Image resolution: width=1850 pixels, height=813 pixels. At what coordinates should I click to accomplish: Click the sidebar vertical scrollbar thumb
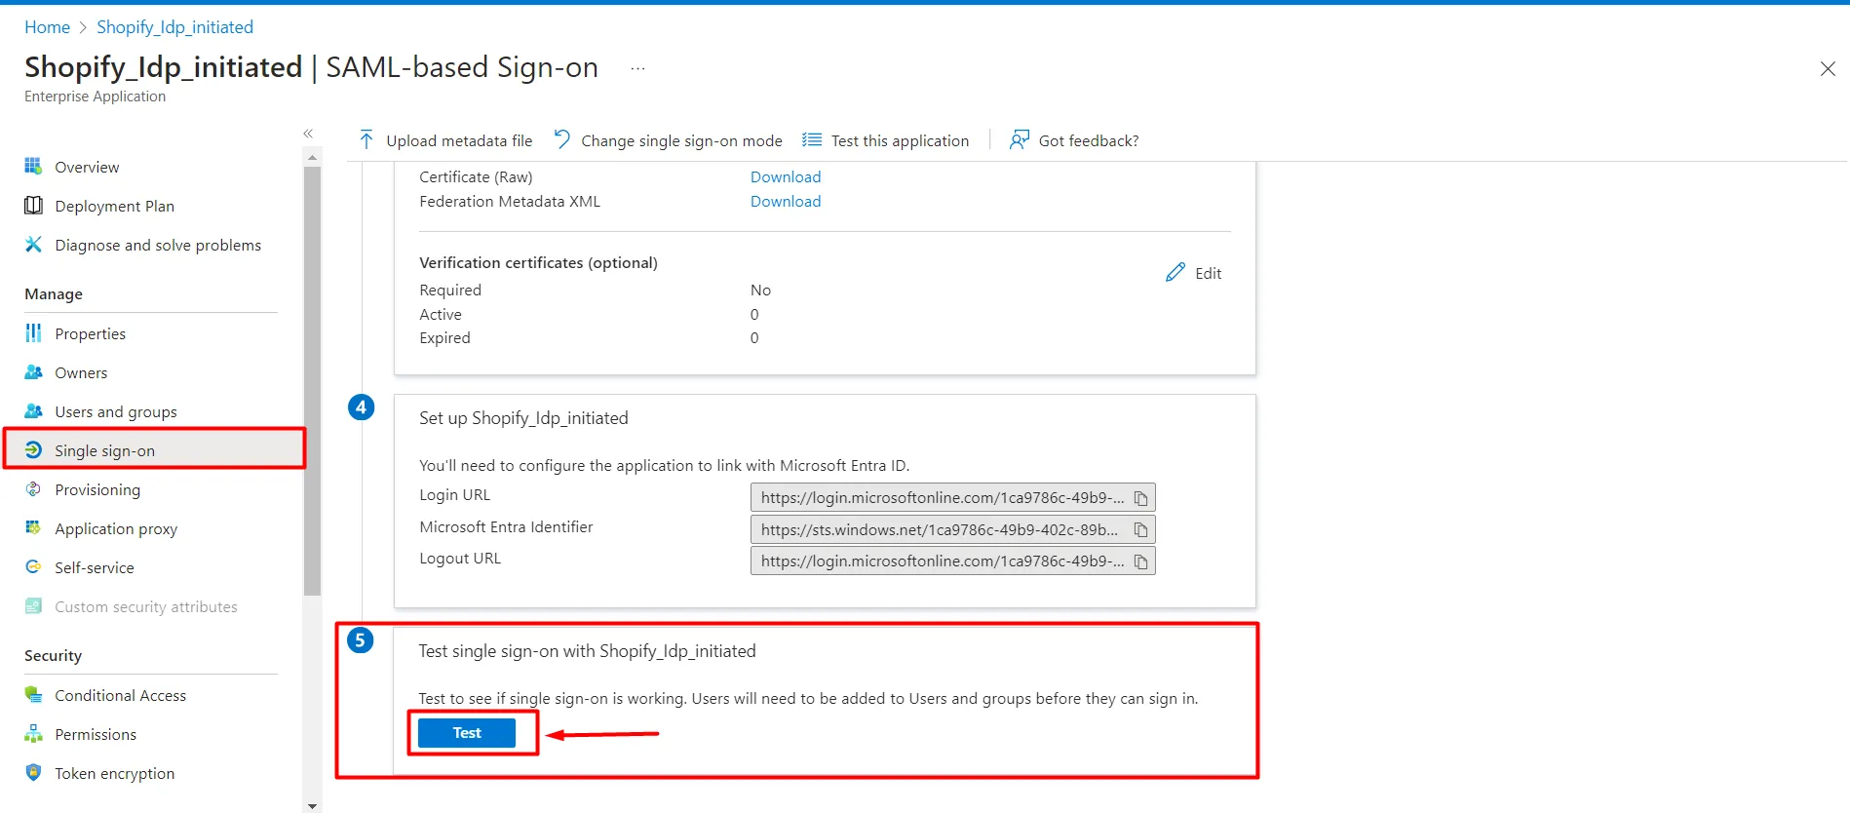click(x=312, y=380)
